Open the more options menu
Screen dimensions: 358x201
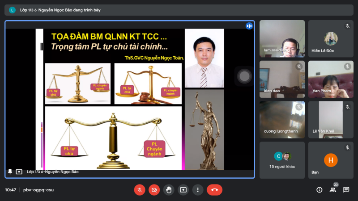coord(197,190)
